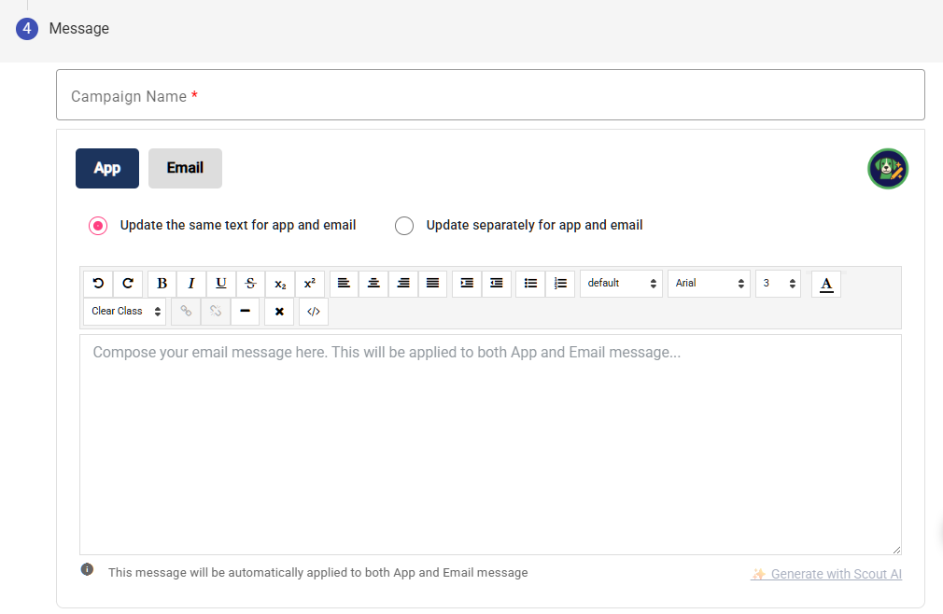Insert a horizontal rule line

coord(245,312)
